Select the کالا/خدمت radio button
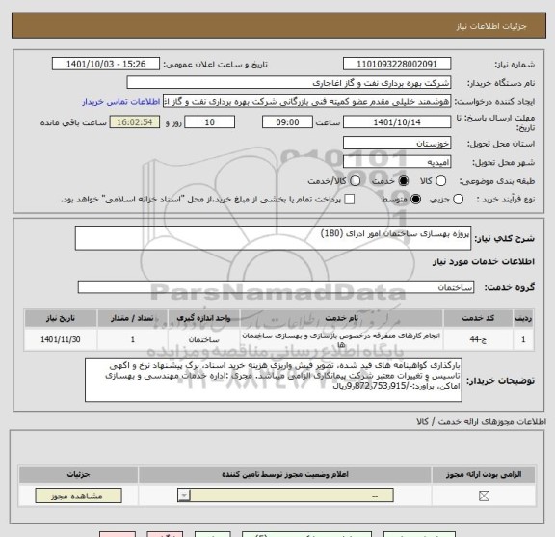Viewport: 555px width, 537px height. click(x=355, y=181)
